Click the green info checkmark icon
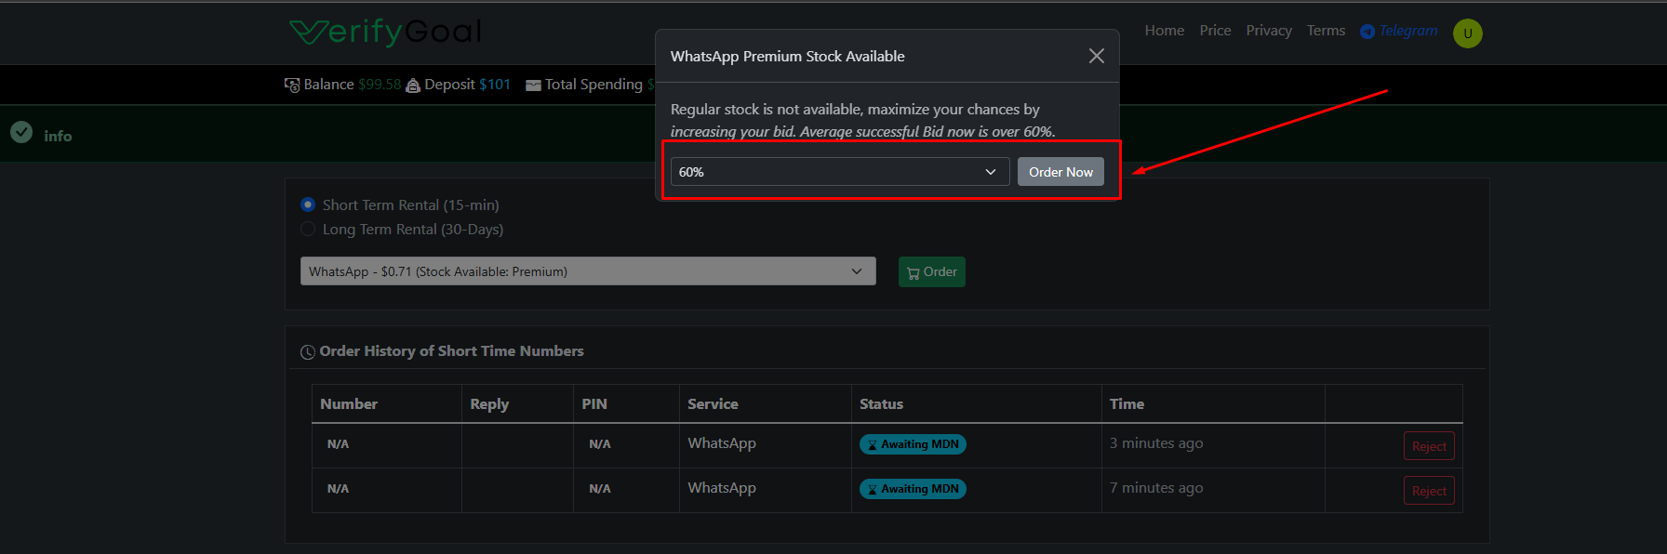The width and height of the screenshot is (1667, 554). click(21, 133)
